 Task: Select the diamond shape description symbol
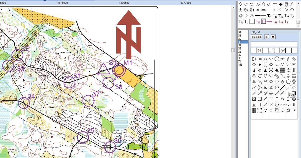[x=271, y=82]
